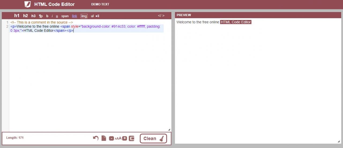This screenshot has width=343, height=148.
Task: Insert an h1 heading tag
Action: [17, 16]
